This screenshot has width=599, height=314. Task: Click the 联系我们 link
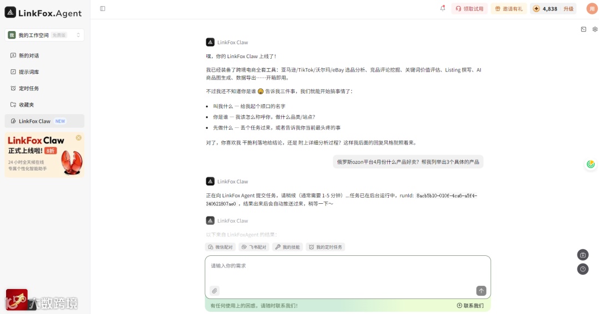470,306
